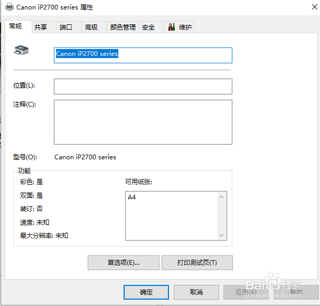Confirm with the 确定 button
320x306 pixels.
point(146,292)
